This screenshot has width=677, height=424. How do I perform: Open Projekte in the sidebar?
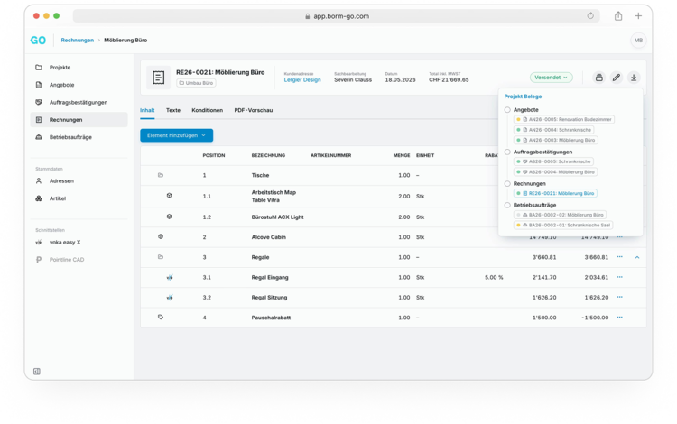click(x=60, y=68)
